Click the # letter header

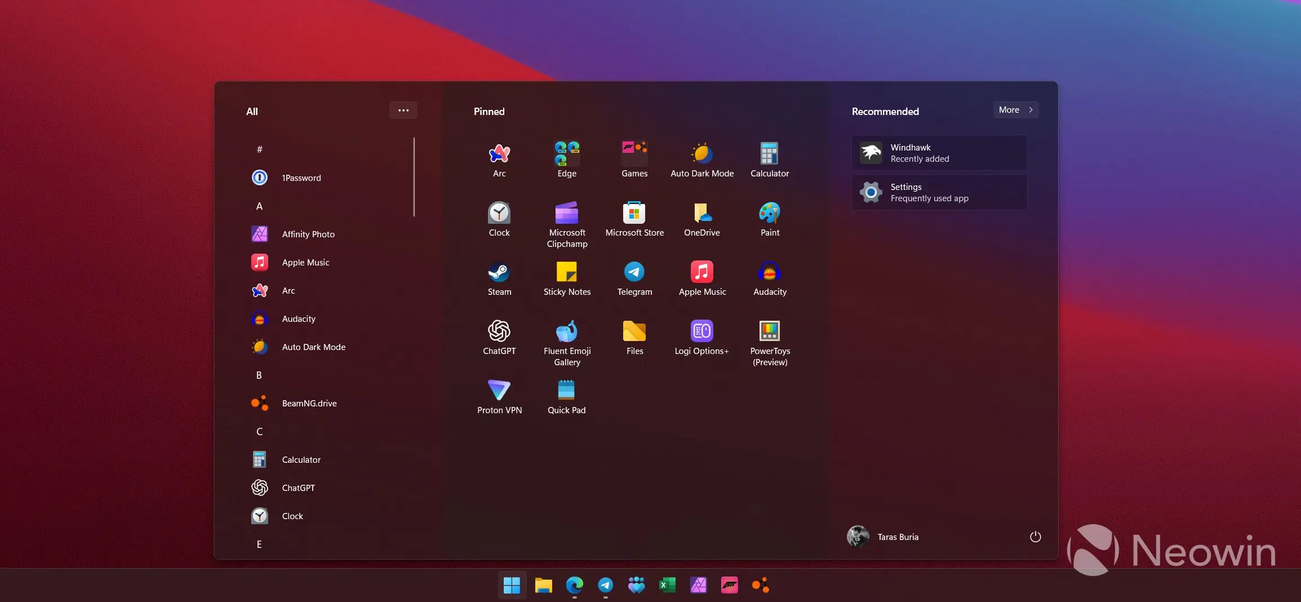click(x=259, y=149)
